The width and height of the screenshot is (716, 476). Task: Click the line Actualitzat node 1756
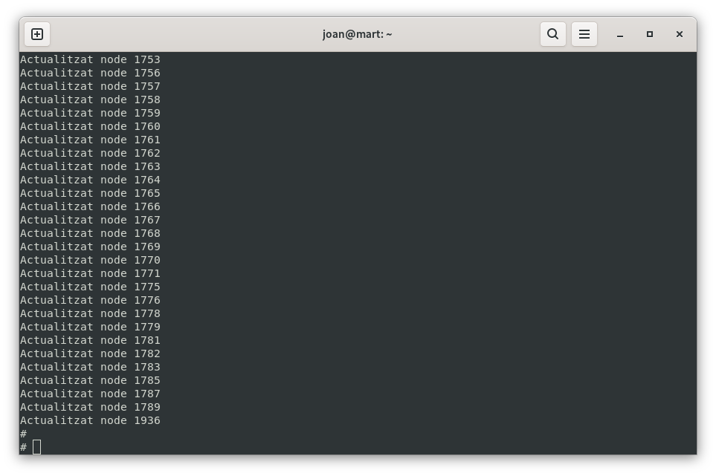point(91,73)
